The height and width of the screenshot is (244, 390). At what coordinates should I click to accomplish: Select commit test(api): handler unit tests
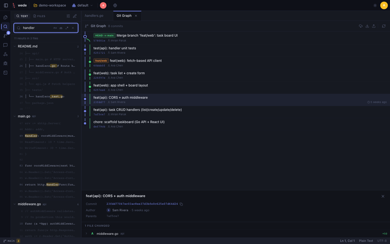coord(236,50)
